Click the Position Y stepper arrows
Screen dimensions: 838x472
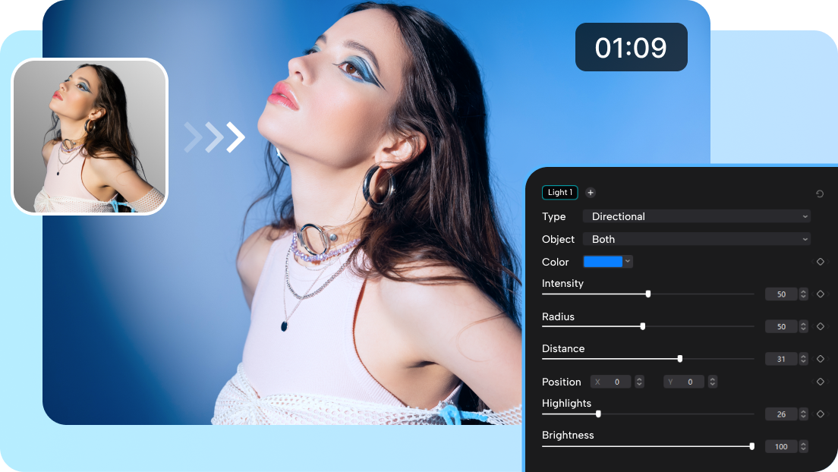(713, 382)
